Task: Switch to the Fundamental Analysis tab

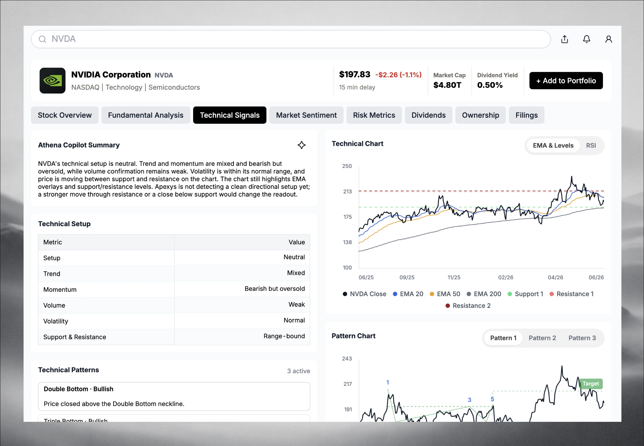Action: (145, 115)
